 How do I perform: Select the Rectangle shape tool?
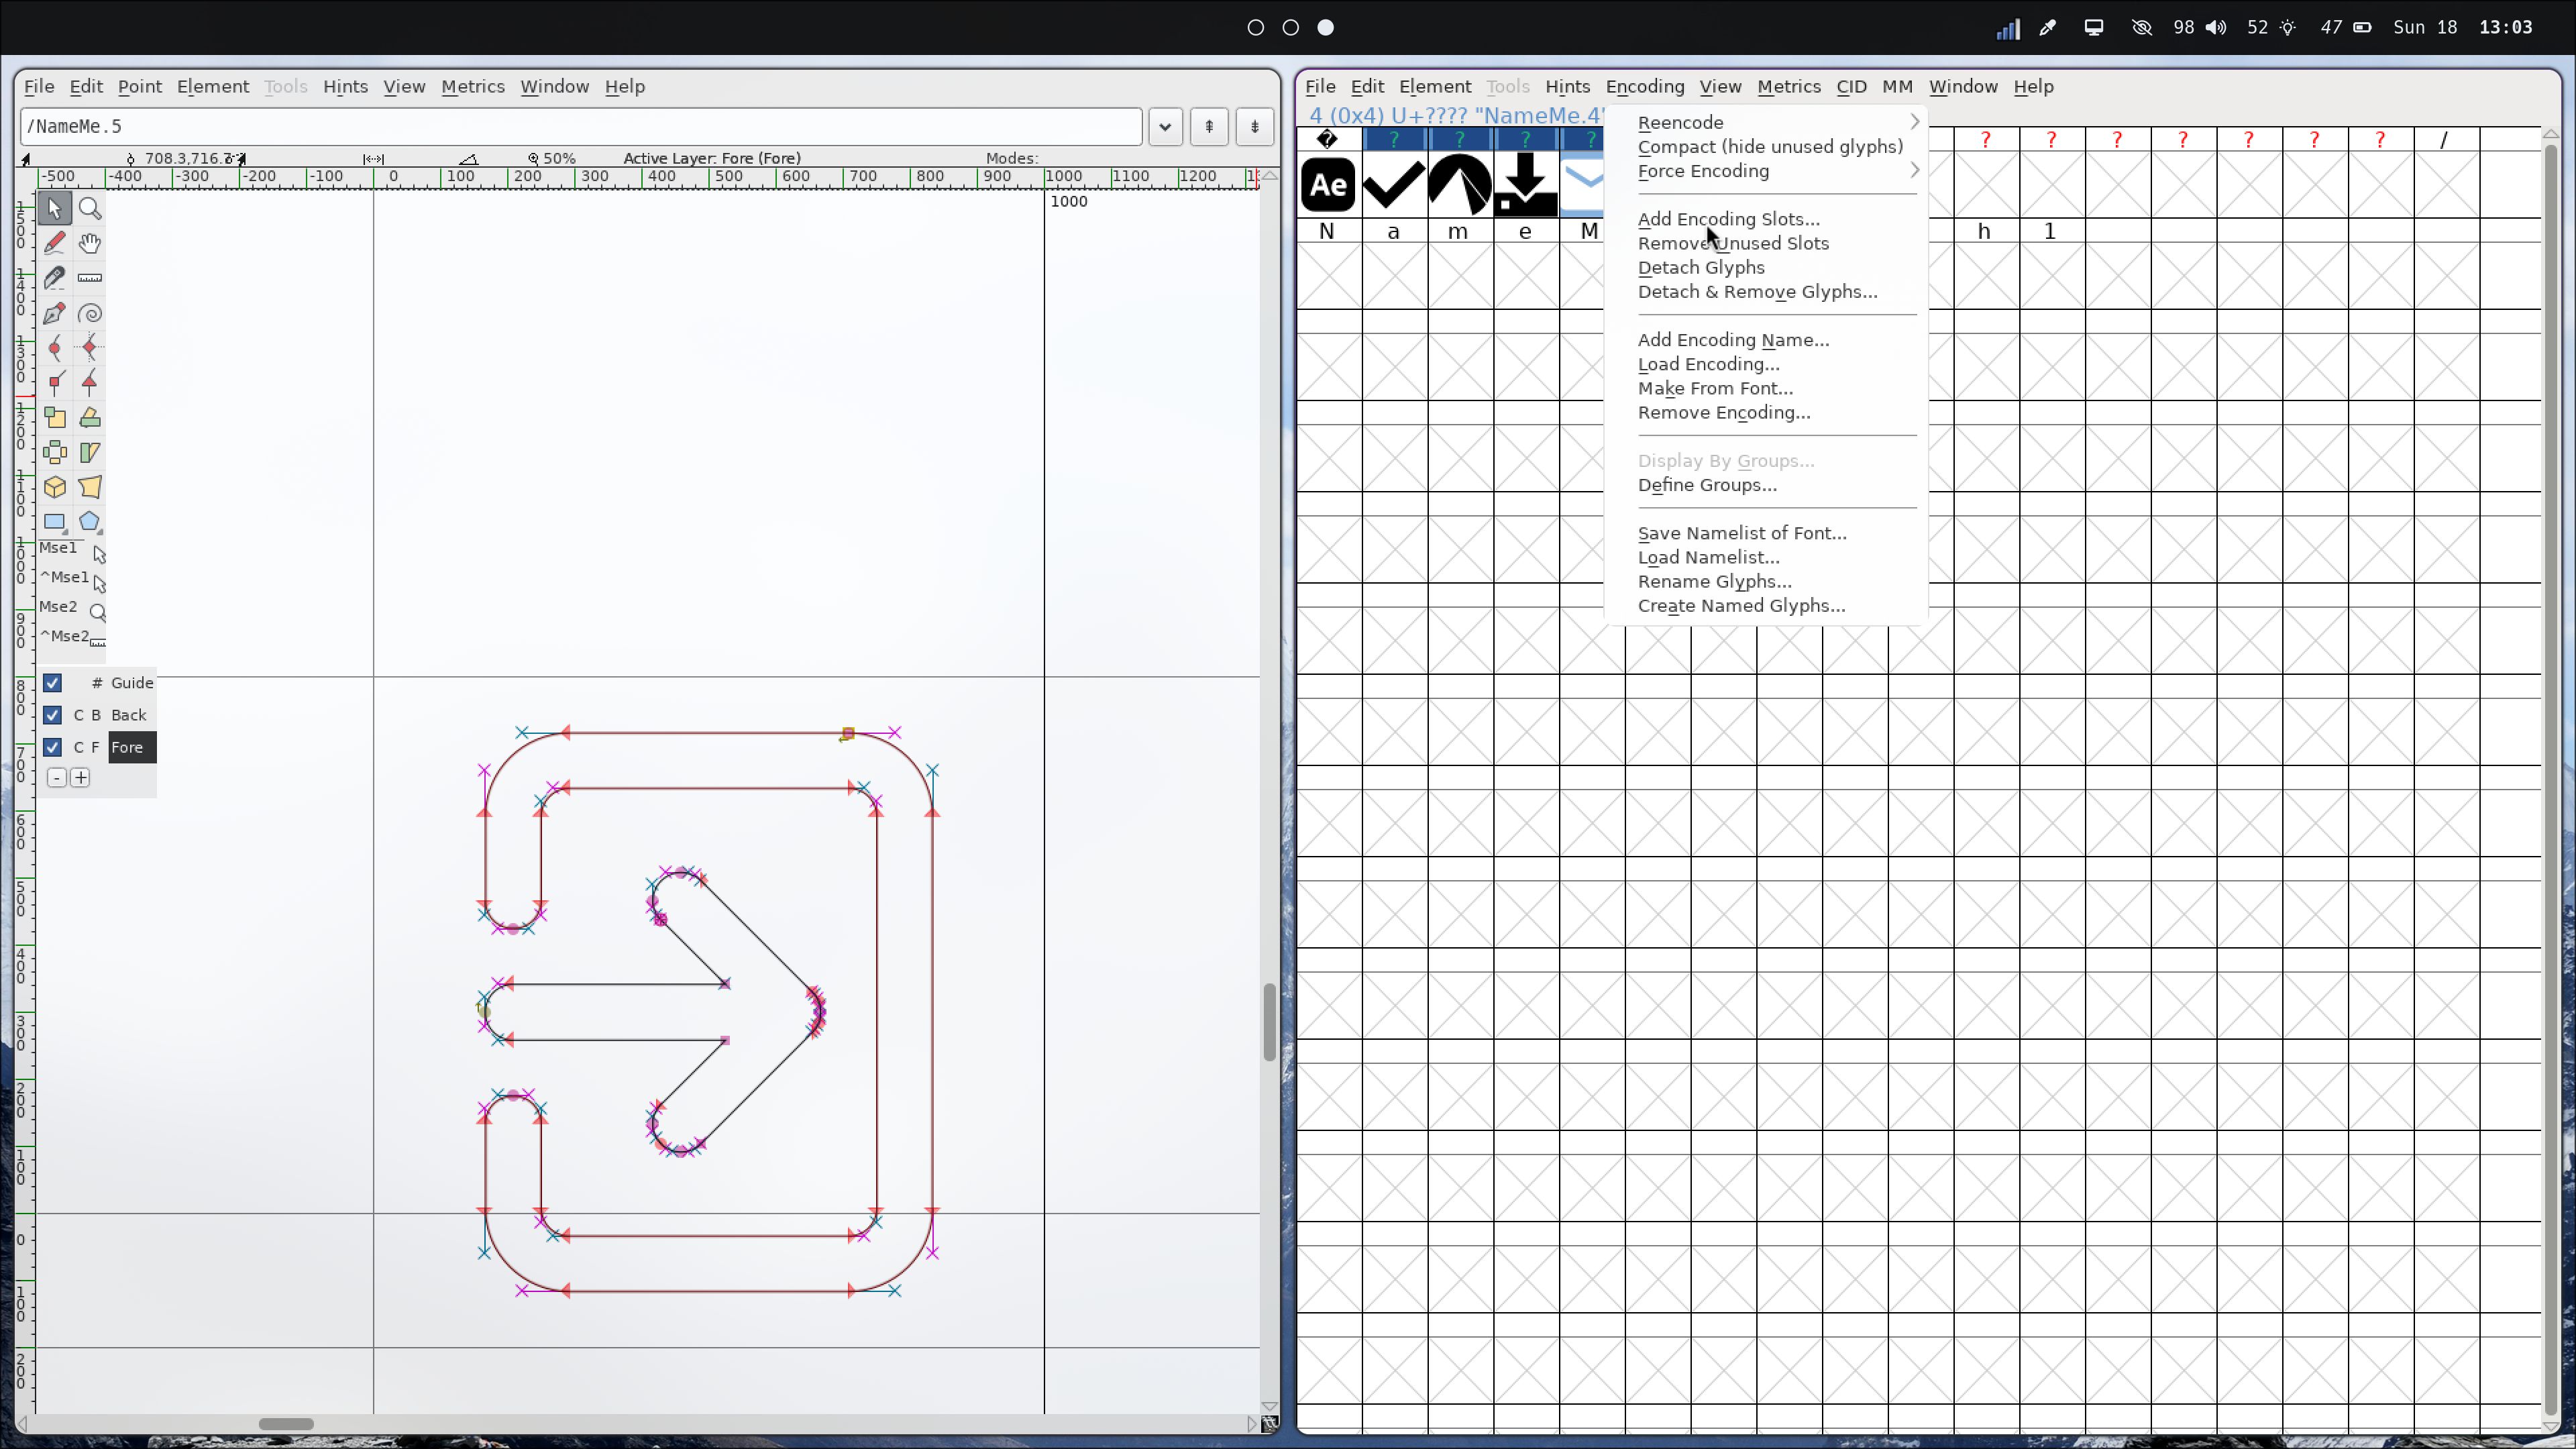click(55, 522)
